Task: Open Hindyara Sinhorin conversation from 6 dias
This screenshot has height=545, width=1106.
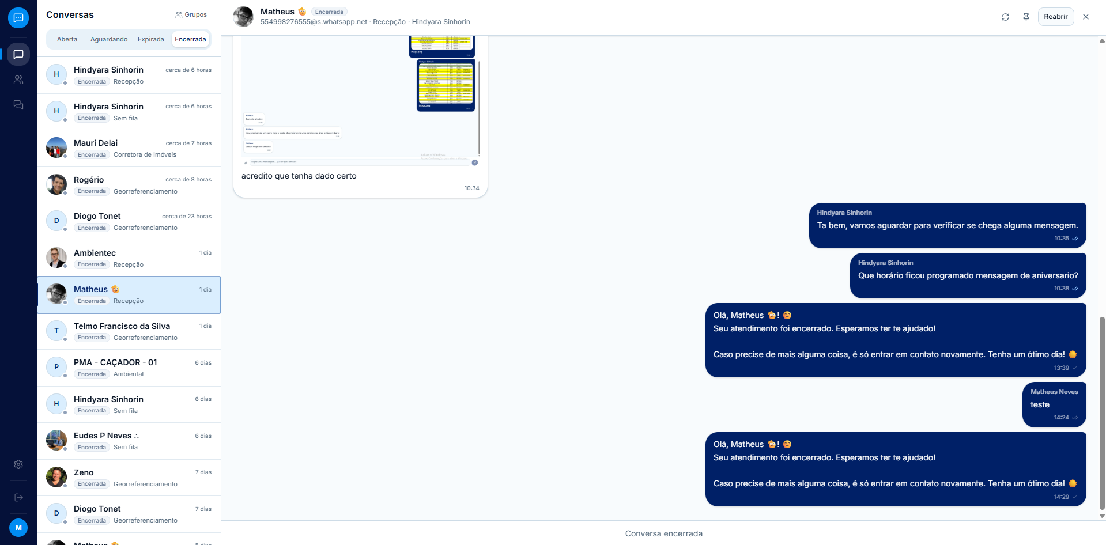Action: [129, 404]
